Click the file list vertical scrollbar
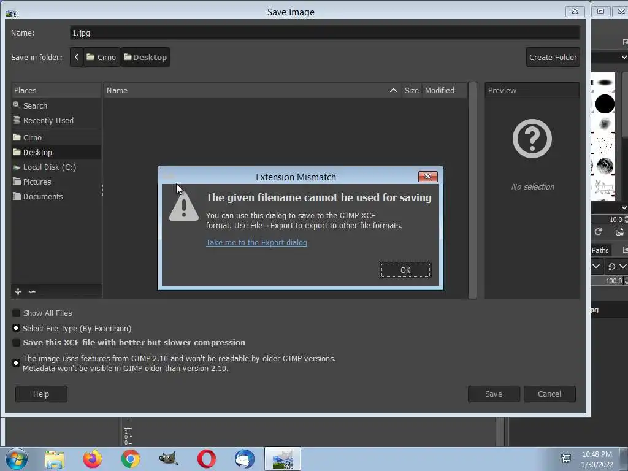Image resolution: width=628 pixels, height=471 pixels. point(472,190)
